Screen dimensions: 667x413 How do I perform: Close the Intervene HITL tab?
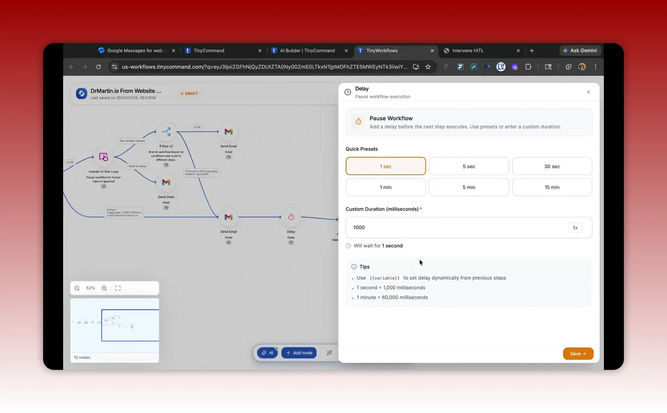[x=518, y=51]
